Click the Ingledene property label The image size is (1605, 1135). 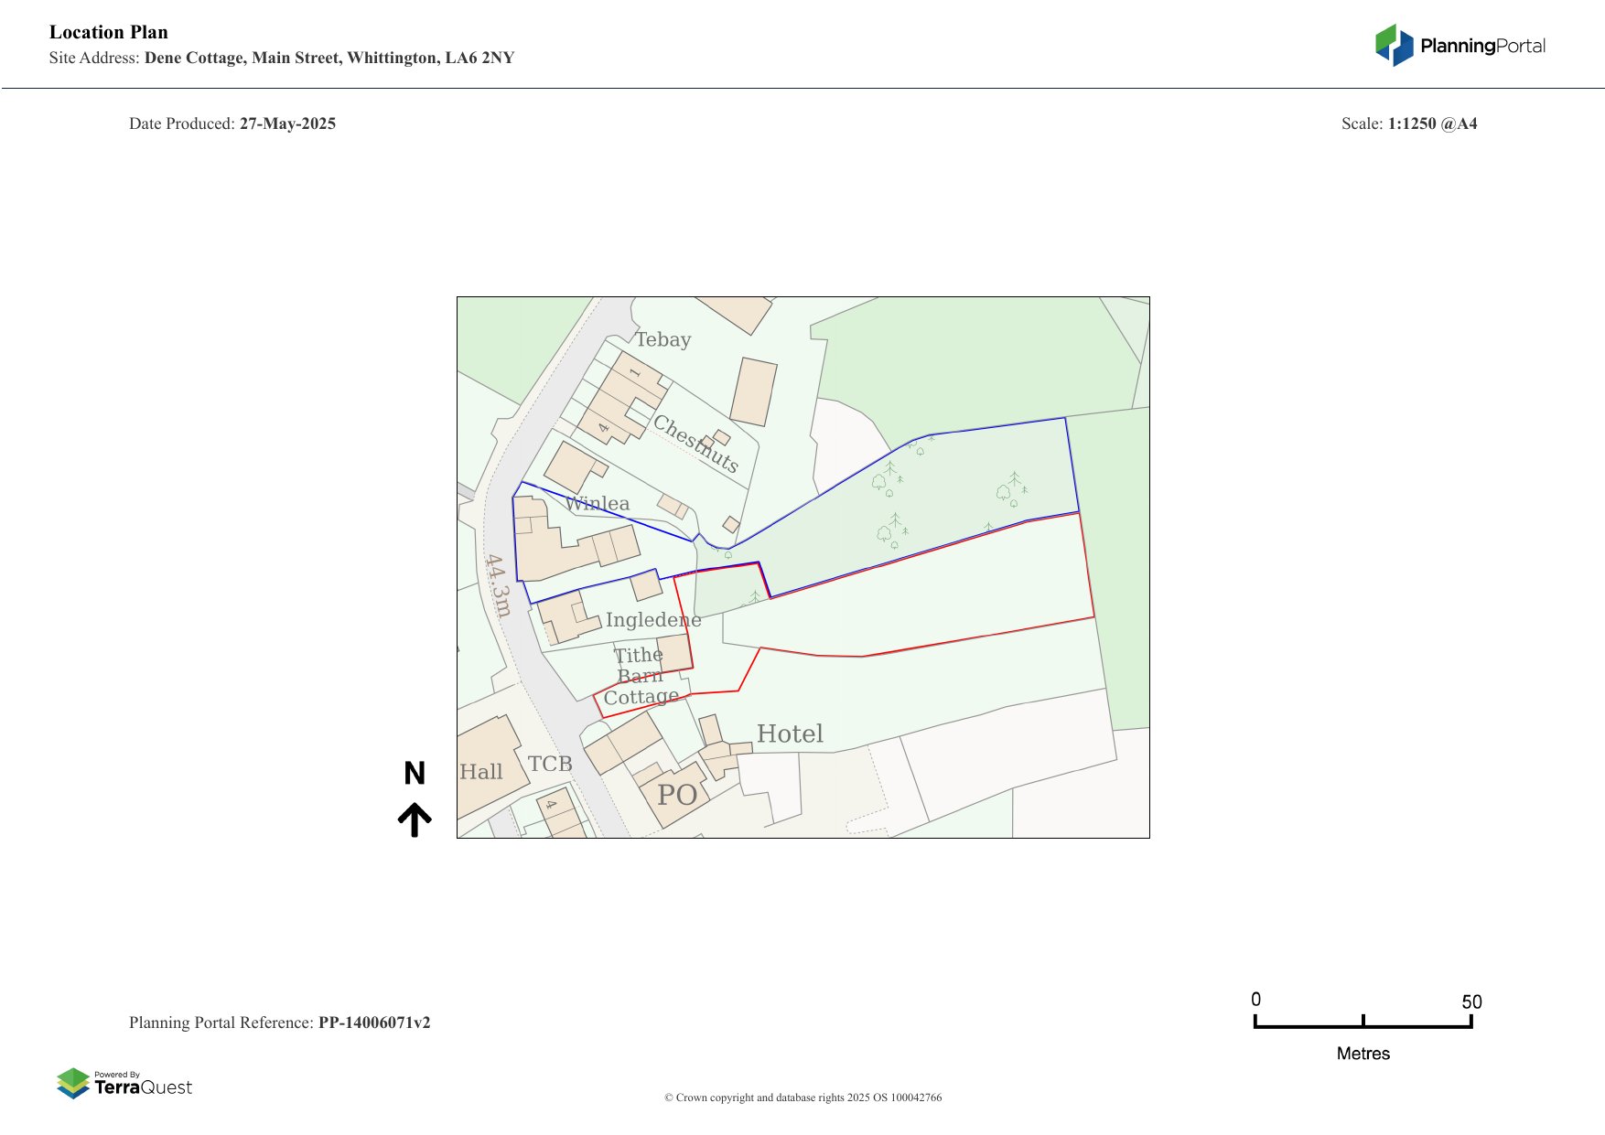pyautogui.click(x=652, y=619)
